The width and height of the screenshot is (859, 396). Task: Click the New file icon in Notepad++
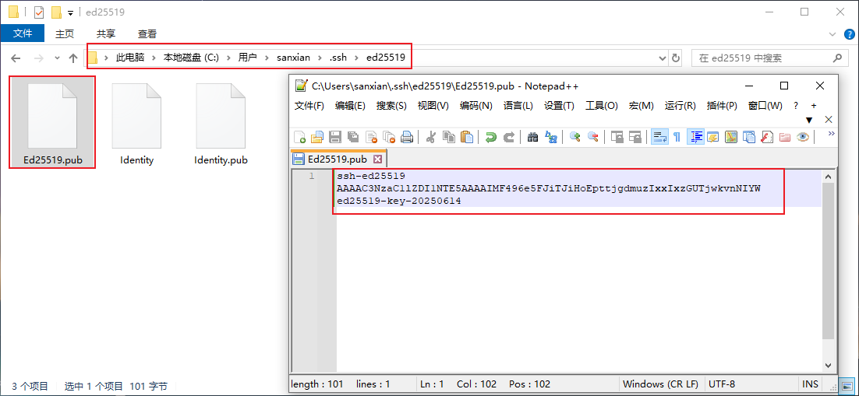(299, 137)
